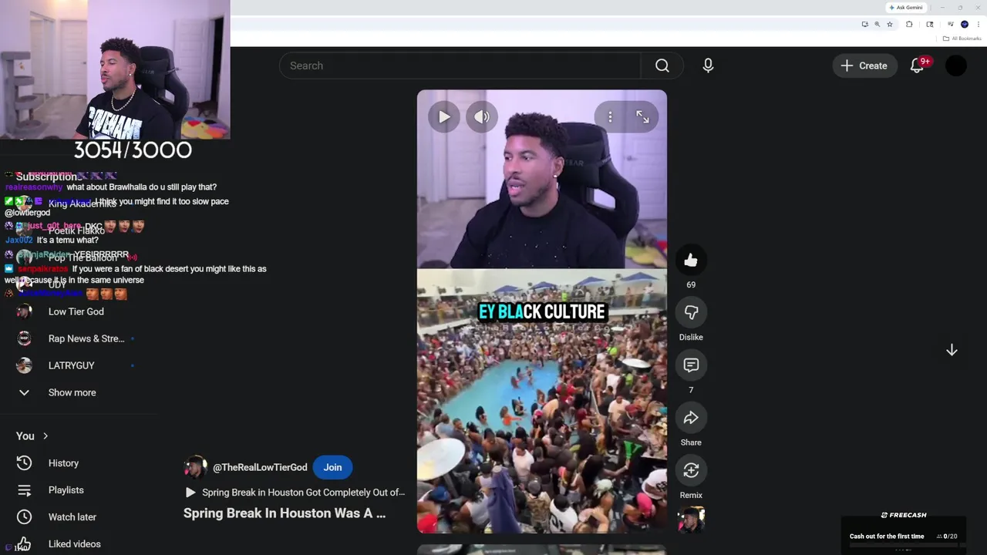Viewport: 987px width, 555px height.
Task: Open Chrome side panel search icon
Action: point(930,25)
